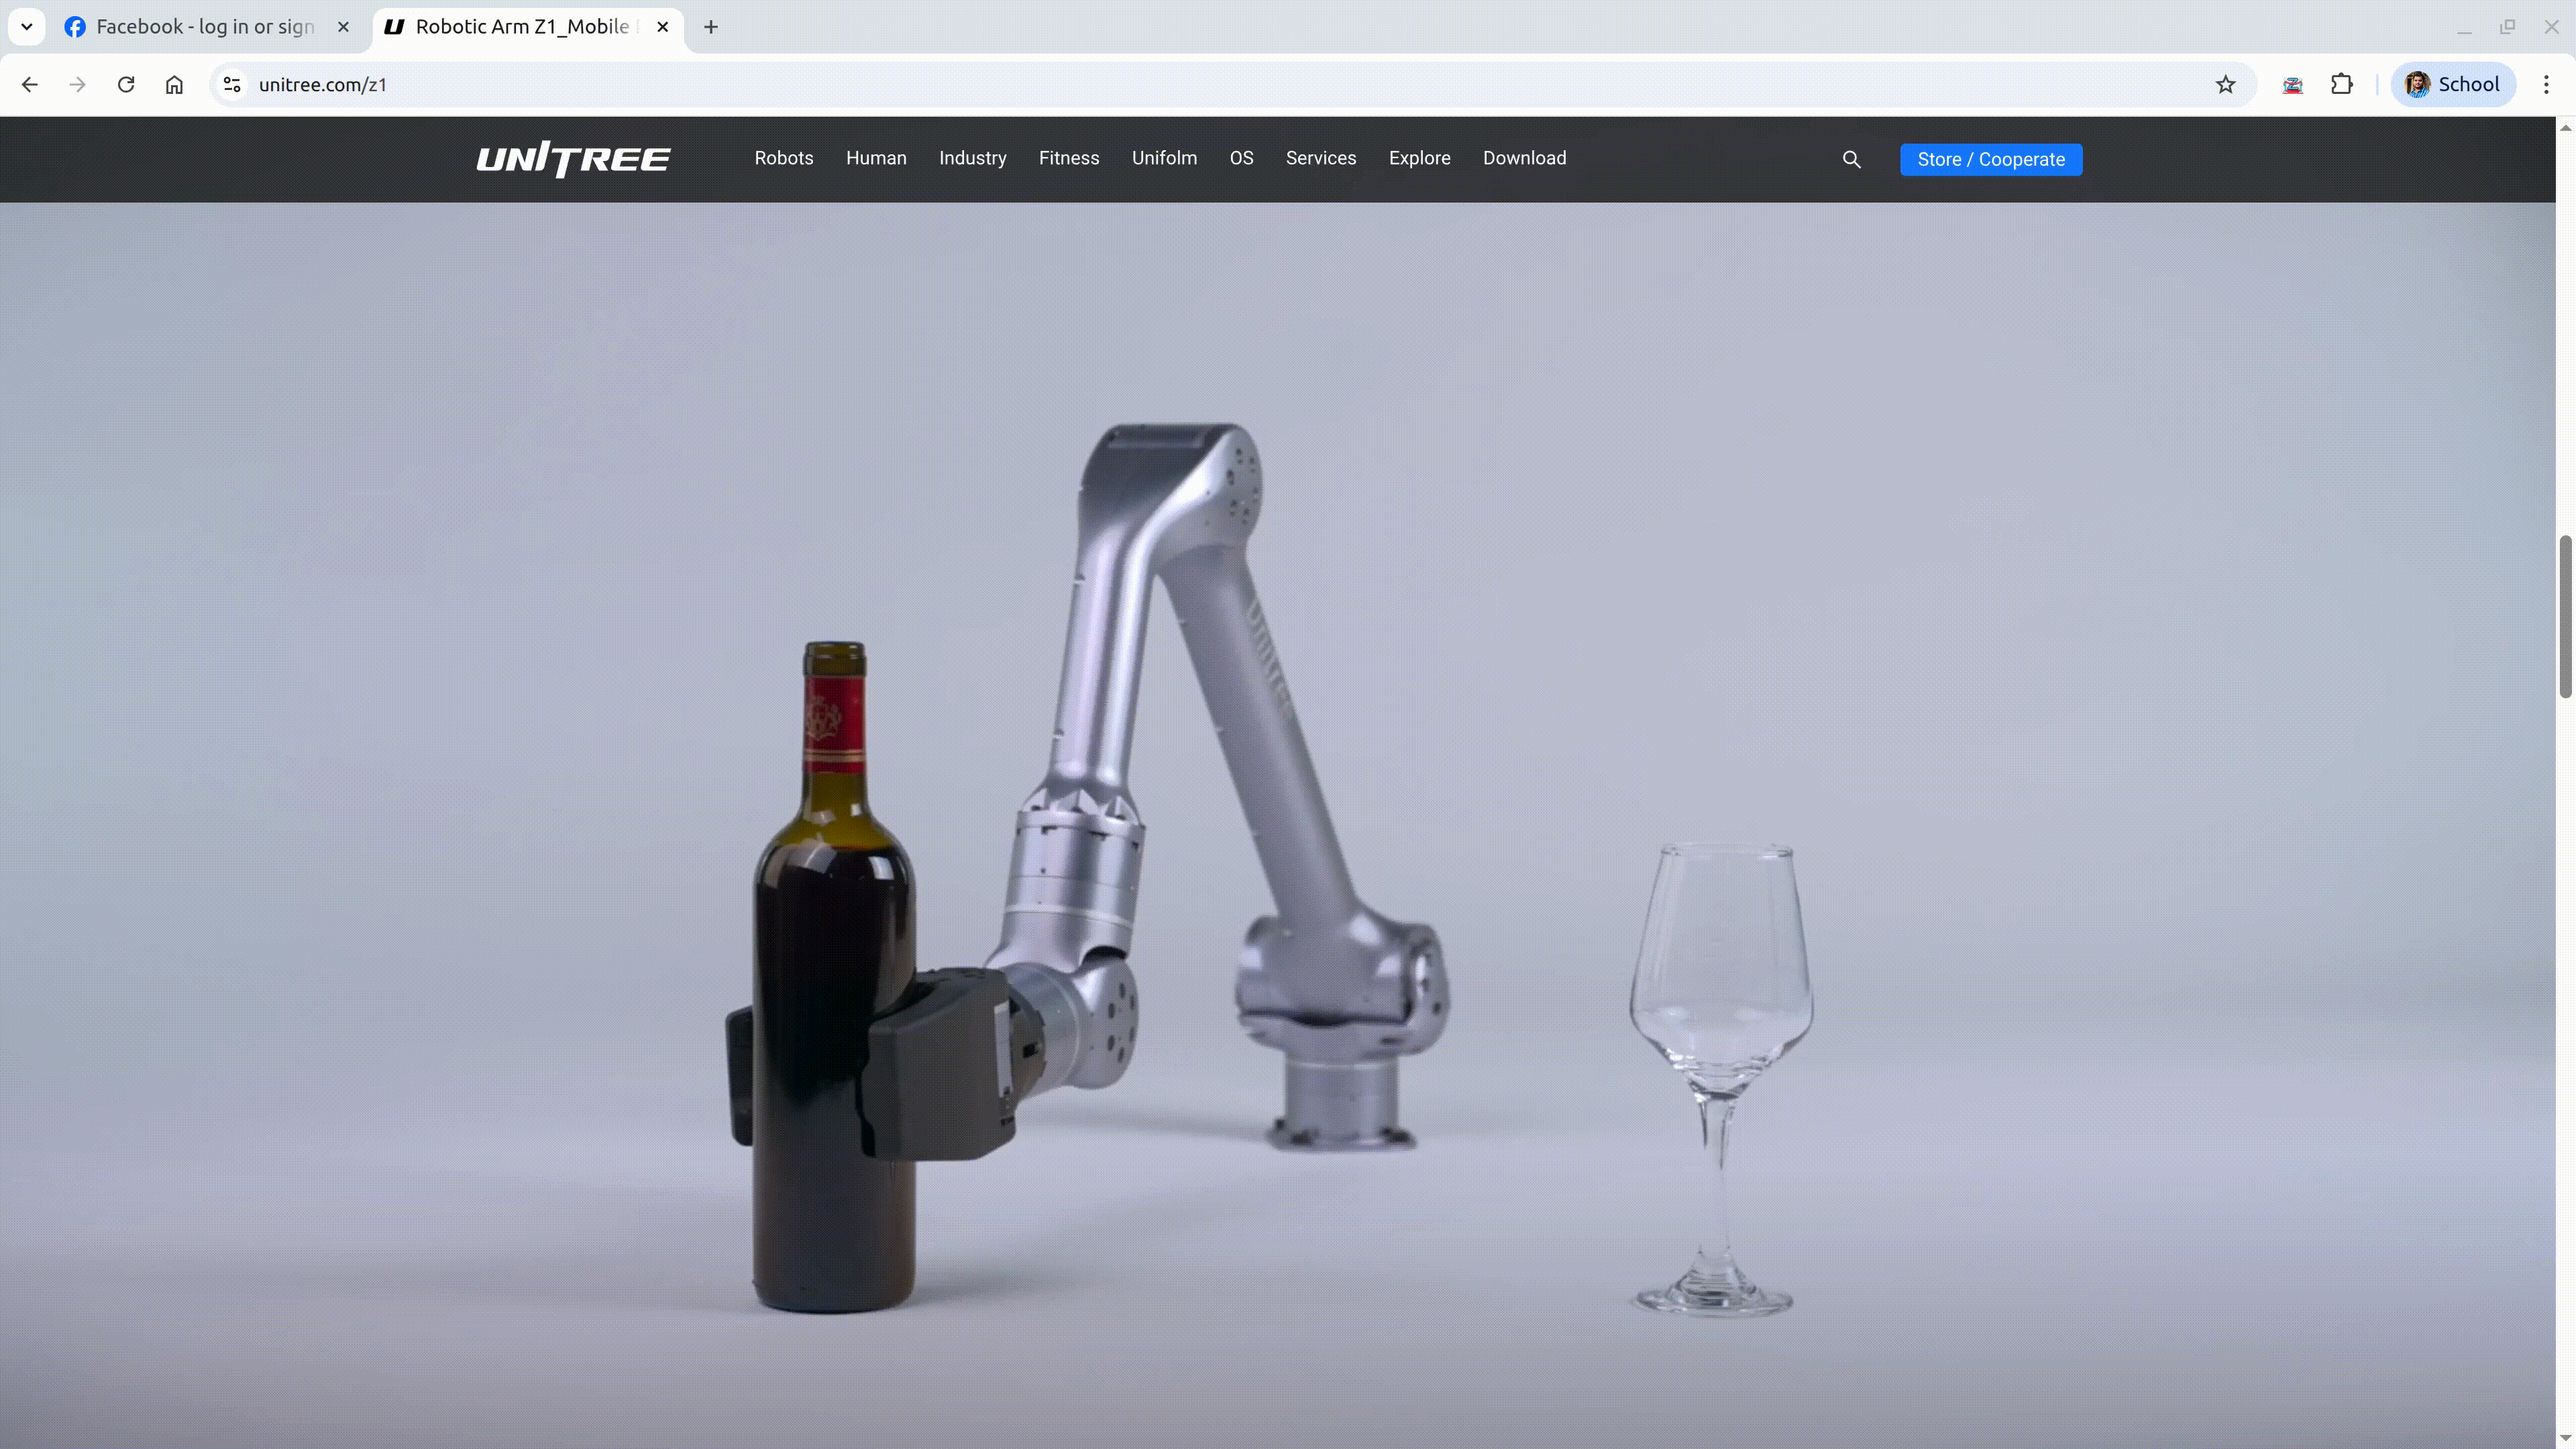Open the Industry menu
This screenshot has height=1449, width=2576.
pos(973,158)
